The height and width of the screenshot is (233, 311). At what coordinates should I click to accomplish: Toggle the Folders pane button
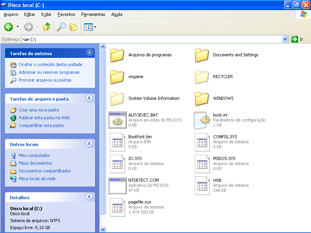coord(73,27)
